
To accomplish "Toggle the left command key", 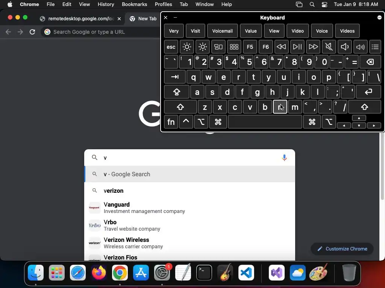I will pyautogui.click(x=218, y=122).
